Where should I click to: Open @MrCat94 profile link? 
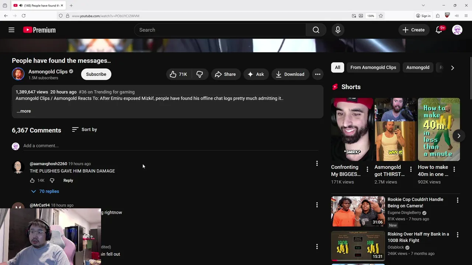tap(40, 205)
